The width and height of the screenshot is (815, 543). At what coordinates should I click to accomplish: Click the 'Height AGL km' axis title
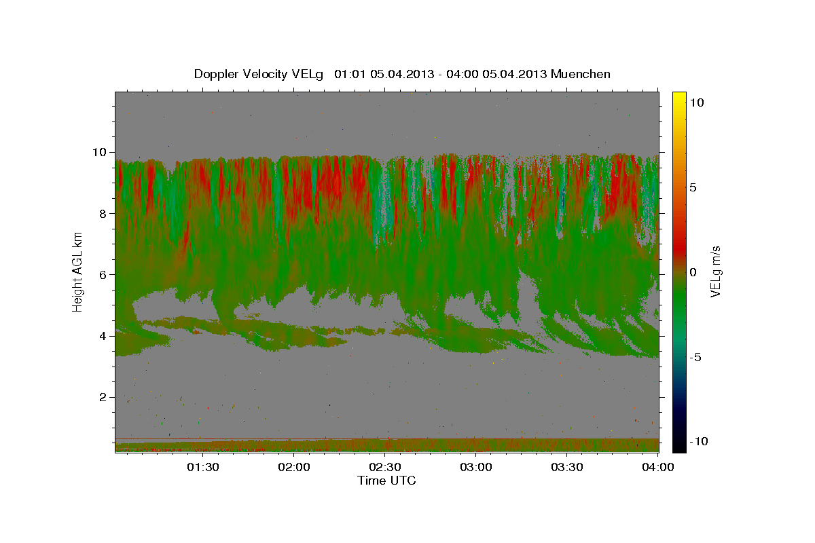[x=77, y=271]
